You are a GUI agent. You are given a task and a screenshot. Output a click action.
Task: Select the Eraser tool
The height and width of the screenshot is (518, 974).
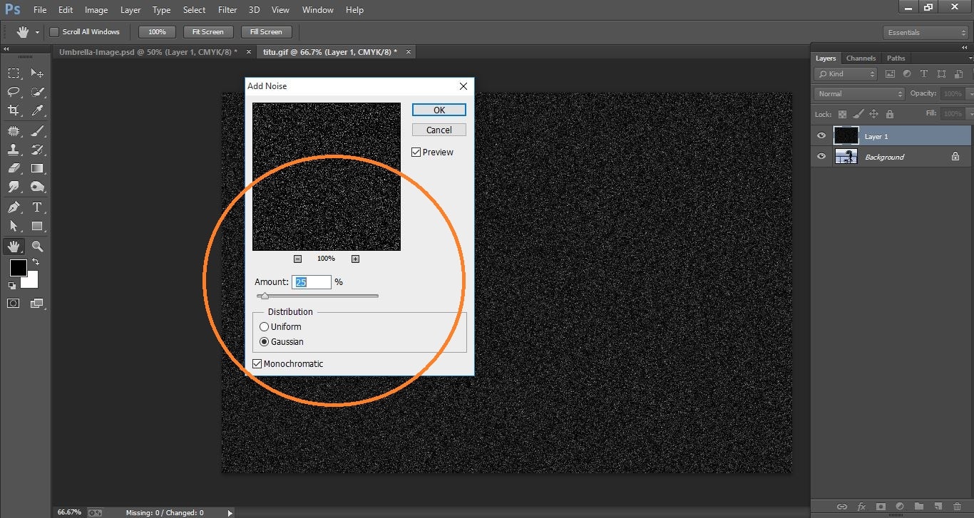tap(14, 169)
